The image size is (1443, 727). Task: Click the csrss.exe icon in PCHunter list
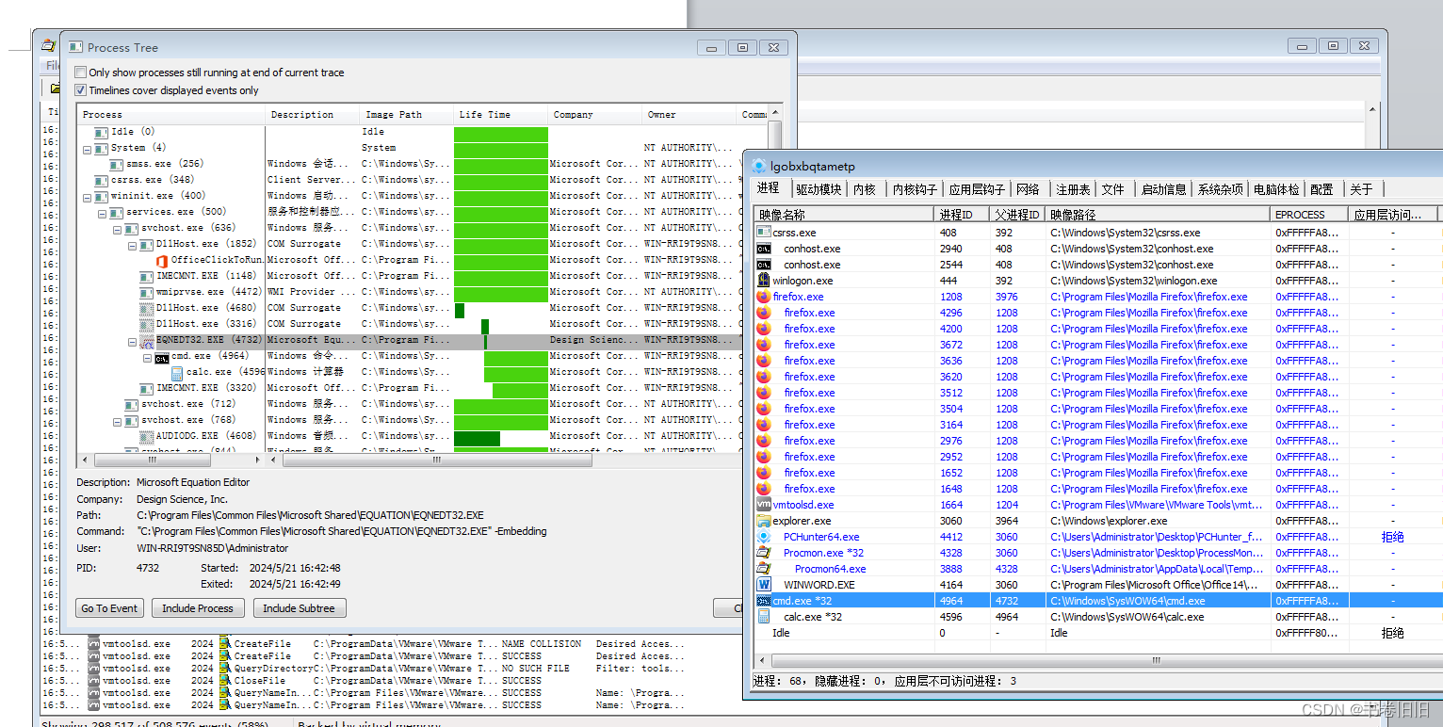pos(764,233)
